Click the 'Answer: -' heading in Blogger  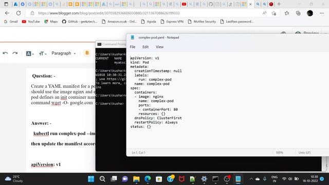(x=41, y=123)
